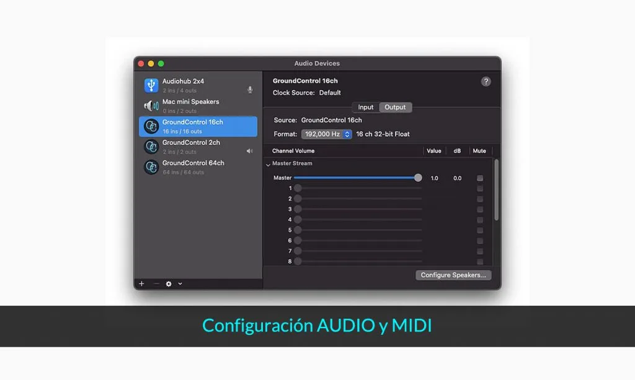Select Mac mini Speakers in the device list
Screen dimensions: 635x380
click(198, 106)
